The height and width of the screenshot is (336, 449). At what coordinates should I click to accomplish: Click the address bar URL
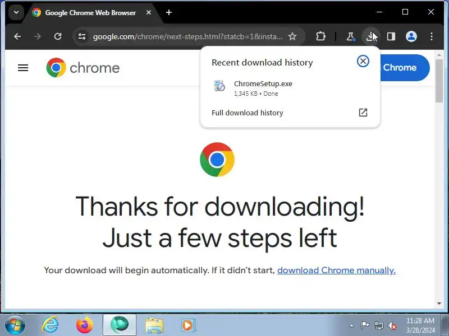(187, 36)
